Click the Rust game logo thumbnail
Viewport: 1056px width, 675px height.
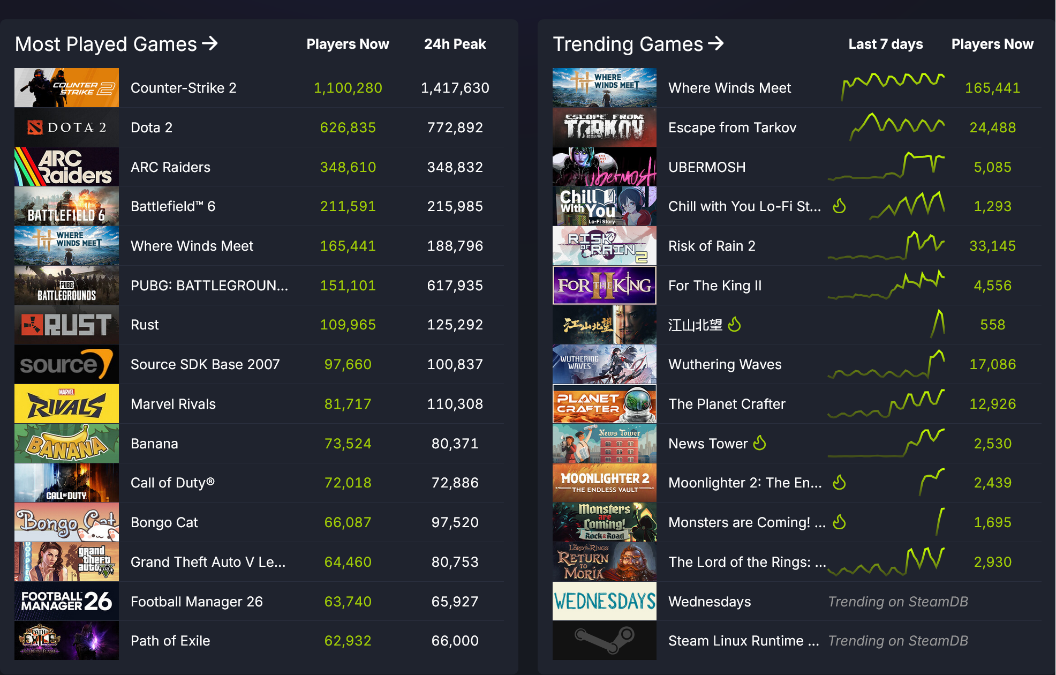pyautogui.click(x=66, y=325)
